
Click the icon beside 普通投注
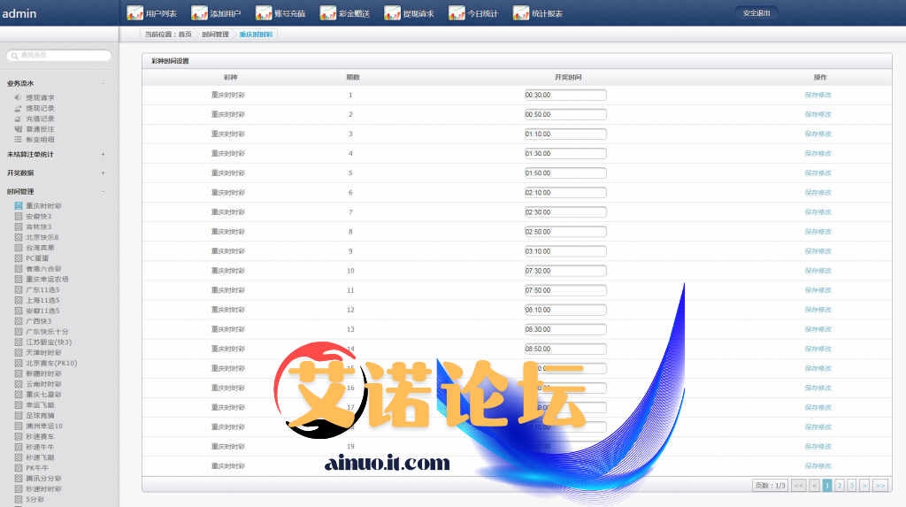pyautogui.click(x=18, y=129)
